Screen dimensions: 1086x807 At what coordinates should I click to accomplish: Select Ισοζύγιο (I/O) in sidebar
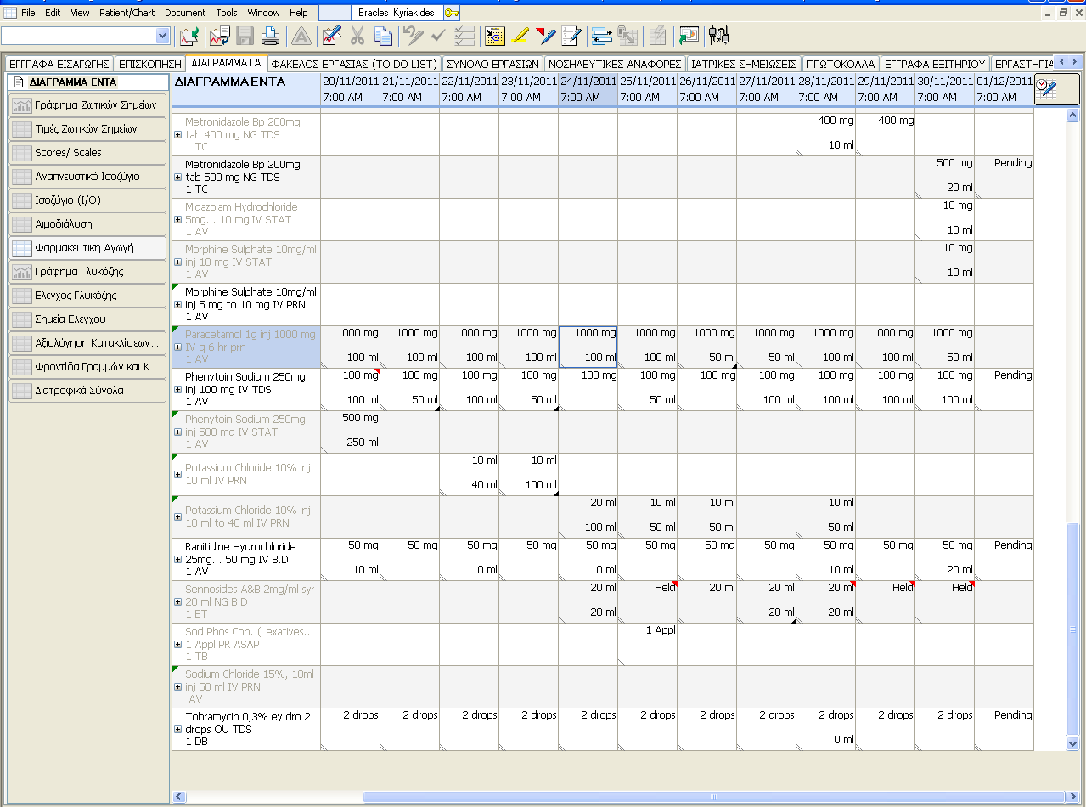pyautogui.click(x=87, y=200)
